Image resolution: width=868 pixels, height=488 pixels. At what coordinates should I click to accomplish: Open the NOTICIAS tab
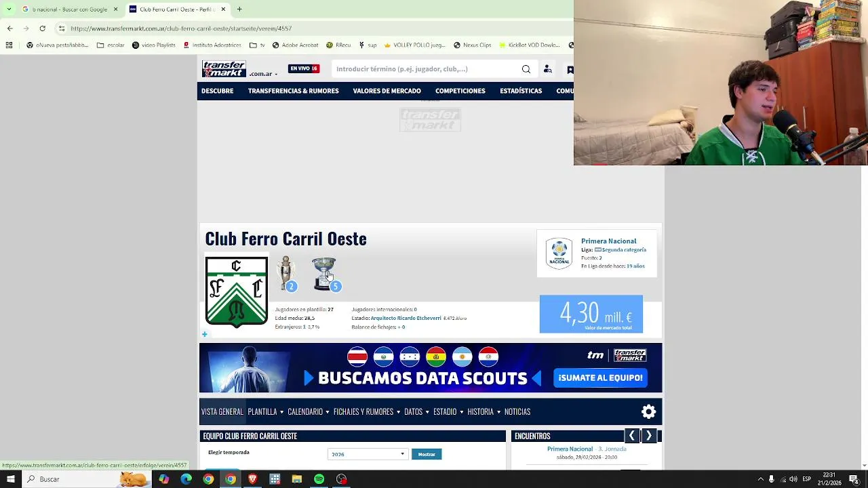tap(517, 411)
